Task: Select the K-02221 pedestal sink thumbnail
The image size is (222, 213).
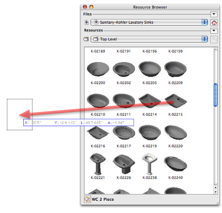Action: 98,164
